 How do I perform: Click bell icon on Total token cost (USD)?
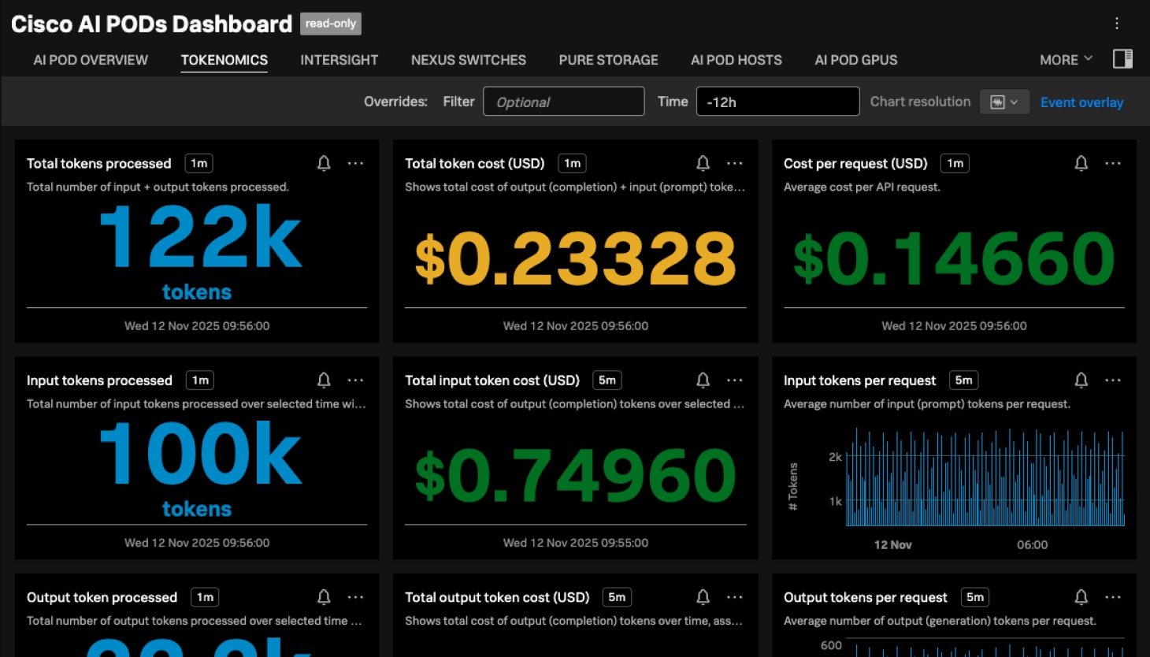click(x=703, y=163)
